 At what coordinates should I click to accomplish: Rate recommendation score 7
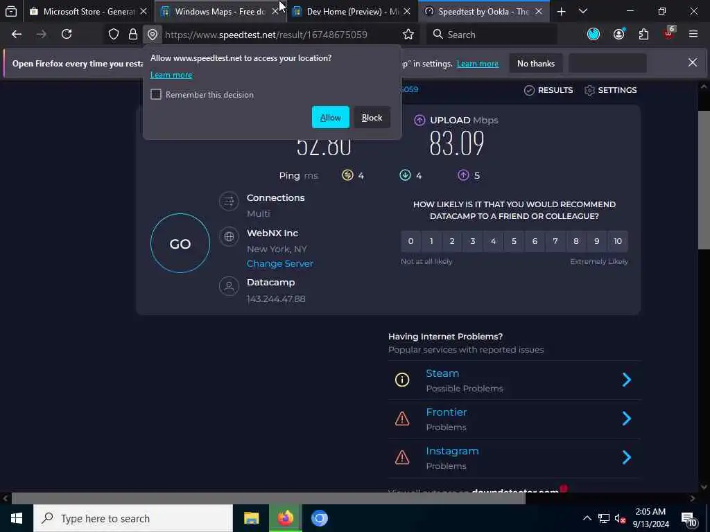click(555, 241)
